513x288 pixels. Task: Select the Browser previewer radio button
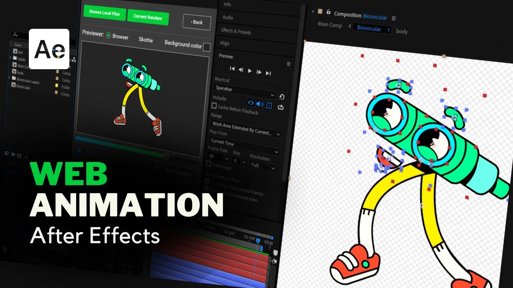tap(108, 35)
